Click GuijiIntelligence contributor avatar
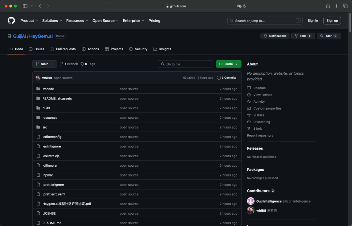Image resolution: width=352 pixels, height=226 pixels. [251, 201]
